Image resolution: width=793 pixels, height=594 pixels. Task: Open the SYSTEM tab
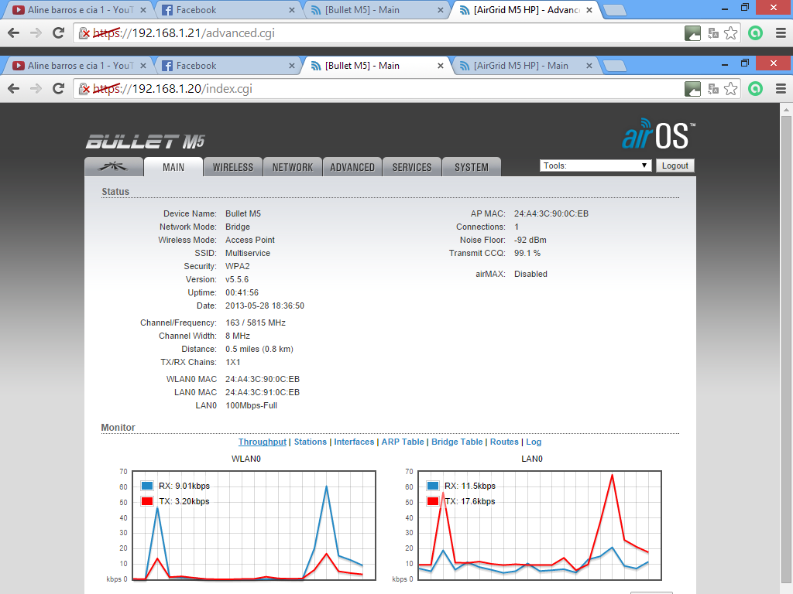[472, 167]
